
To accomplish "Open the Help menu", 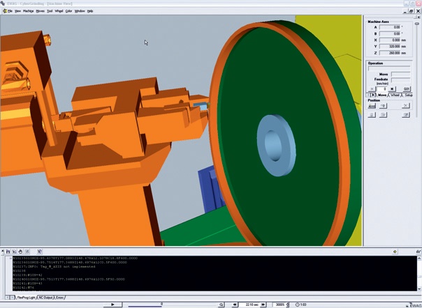I will coord(90,11).
